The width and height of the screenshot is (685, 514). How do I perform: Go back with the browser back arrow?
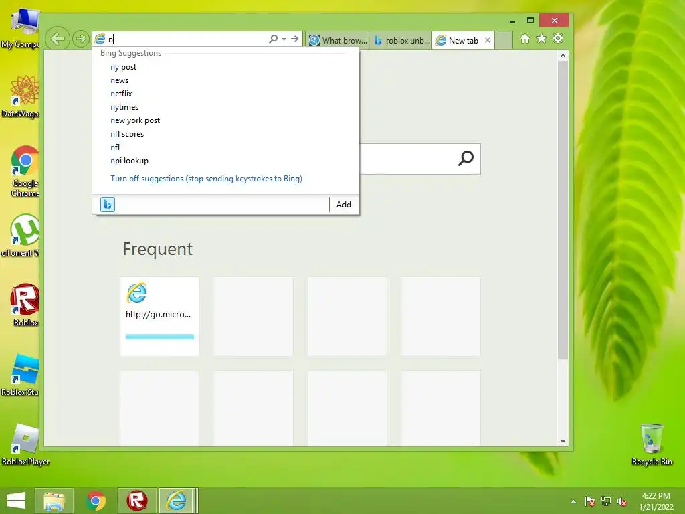[x=58, y=39]
